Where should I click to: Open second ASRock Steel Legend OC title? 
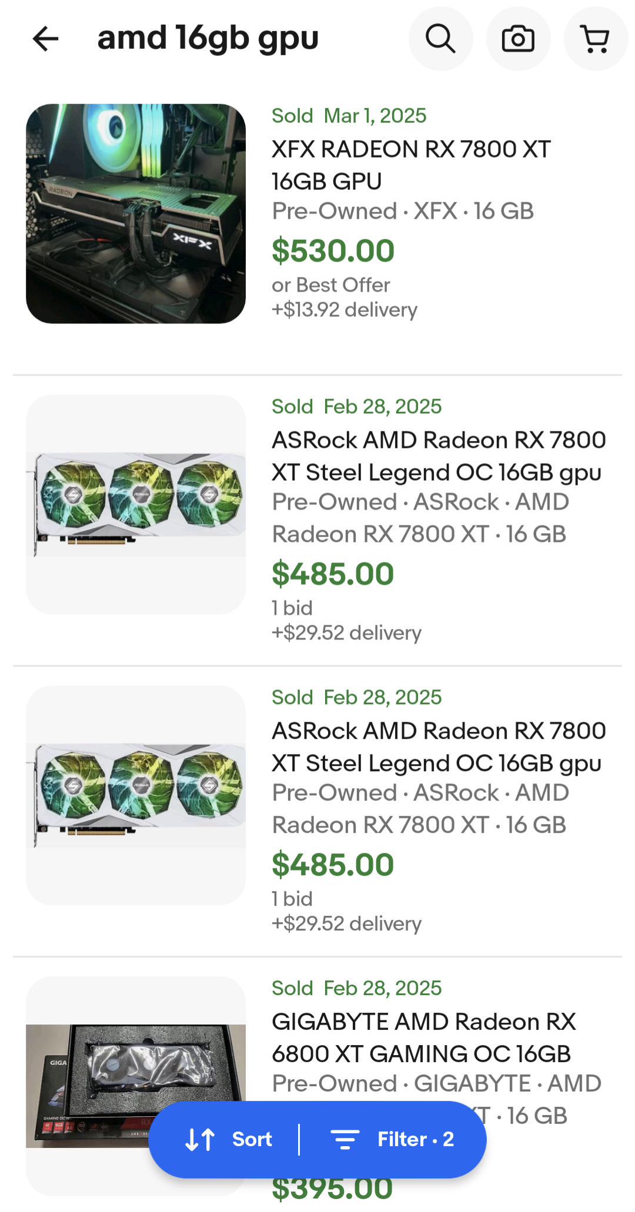pyautogui.click(x=438, y=747)
